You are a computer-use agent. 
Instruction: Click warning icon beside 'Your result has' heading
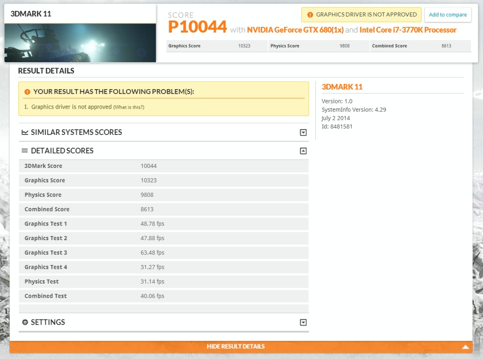point(27,92)
